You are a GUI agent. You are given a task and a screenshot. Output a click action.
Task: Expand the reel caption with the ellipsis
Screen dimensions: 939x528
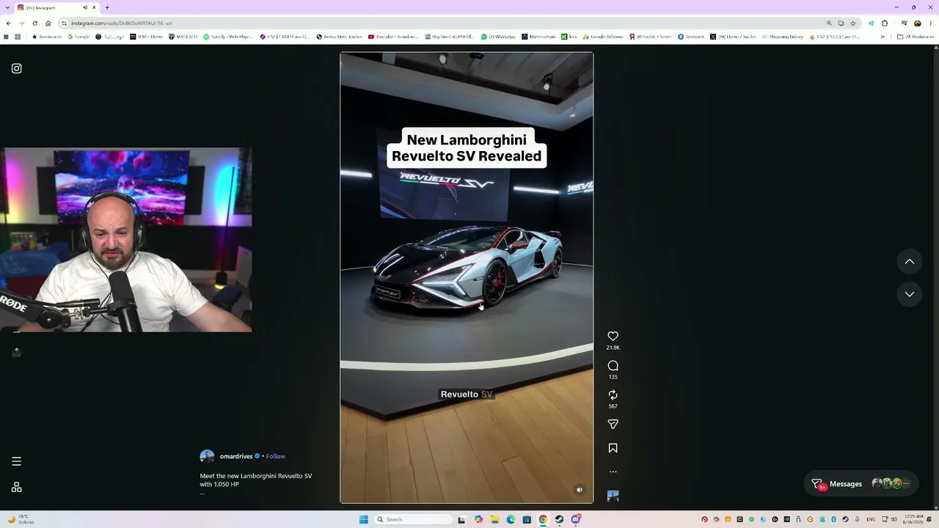coord(202,493)
